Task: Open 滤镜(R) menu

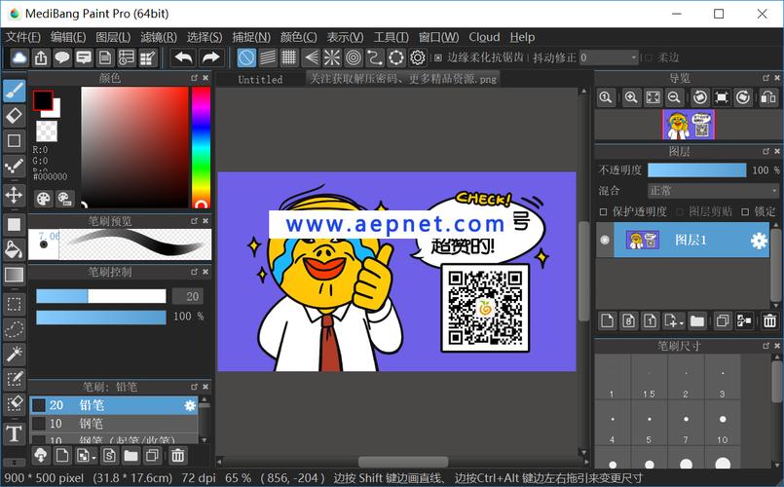Action: point(159,38)
